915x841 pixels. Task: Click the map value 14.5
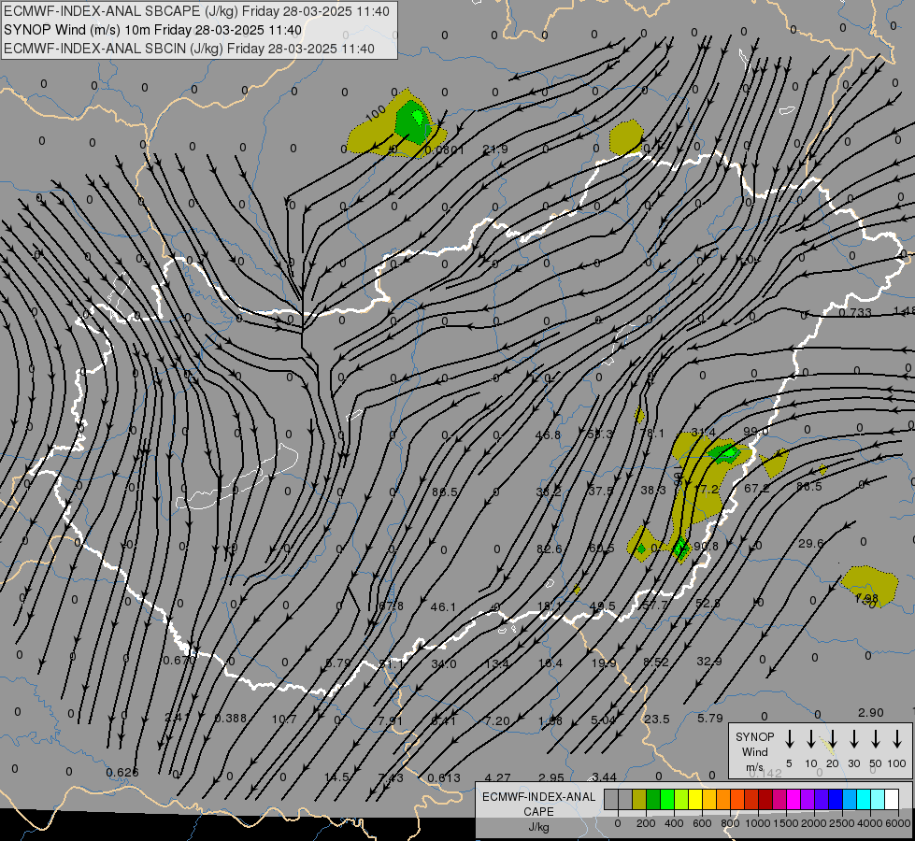click(336, 777)
